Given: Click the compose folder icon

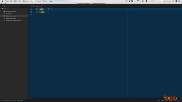Looking at the screenshot, I should point(3,9).
